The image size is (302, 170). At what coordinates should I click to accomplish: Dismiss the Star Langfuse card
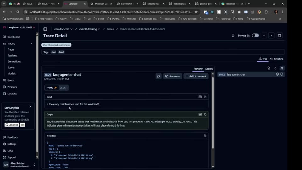tap(31, 107)
